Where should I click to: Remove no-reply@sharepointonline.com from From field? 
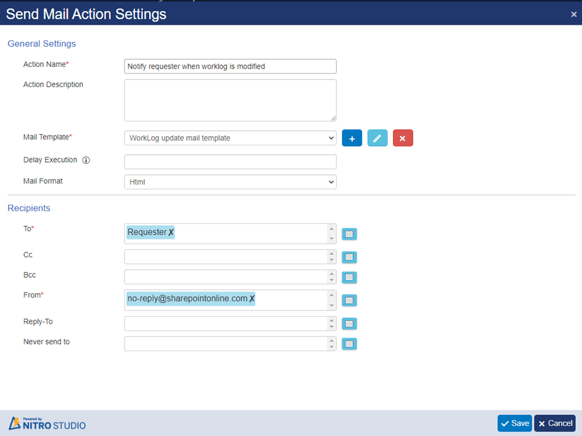pos(251,299)
